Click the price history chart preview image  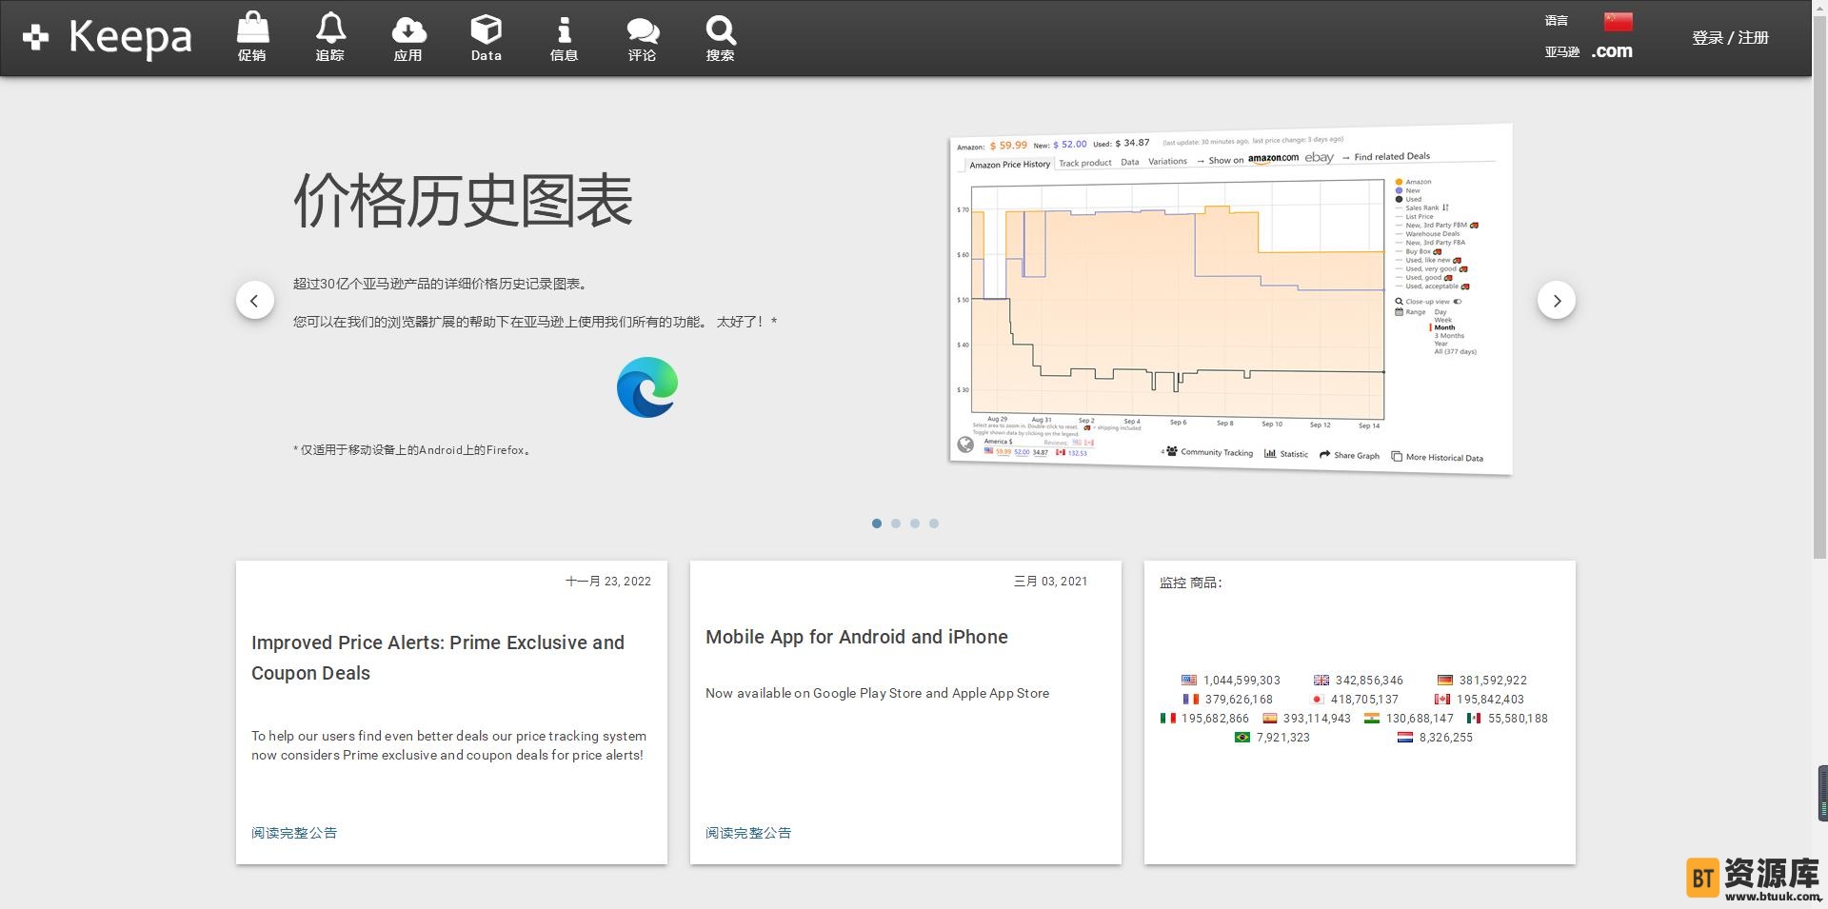(1231, 299)
